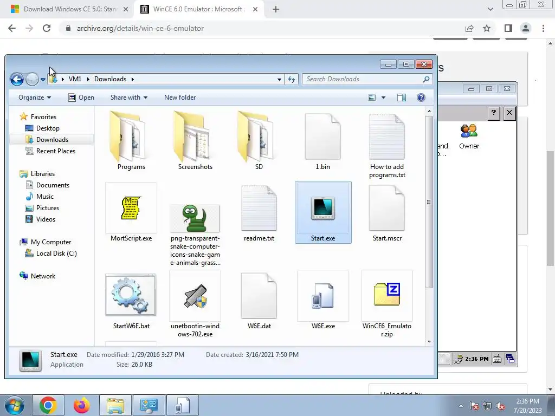Image resolution: width=555 pixels, height=416 pixels.
Task: Open Explorer Help button
Action: [x=421, y=97]
